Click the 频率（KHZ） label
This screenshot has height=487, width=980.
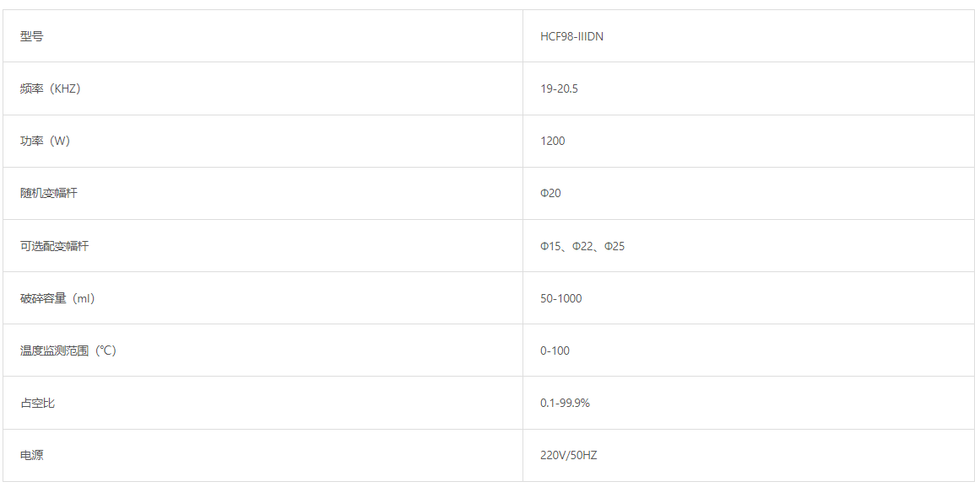pos(51,88)
